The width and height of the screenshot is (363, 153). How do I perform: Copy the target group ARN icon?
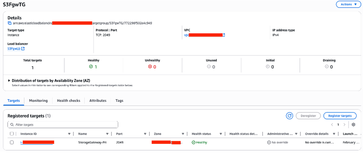point(9,23)
